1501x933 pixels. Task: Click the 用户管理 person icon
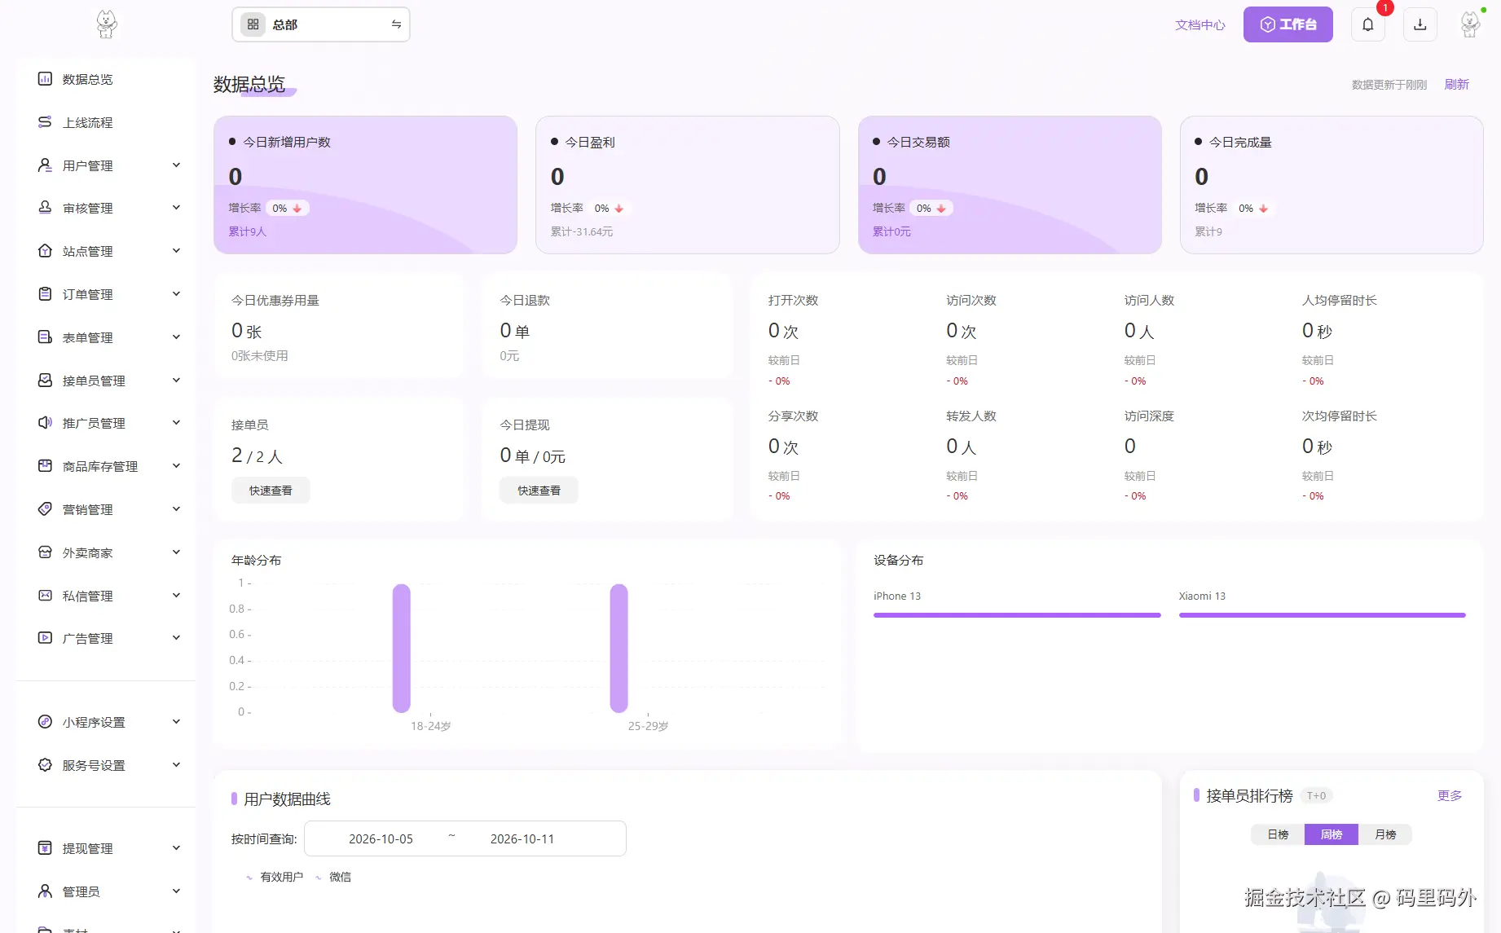coord(45,165)
